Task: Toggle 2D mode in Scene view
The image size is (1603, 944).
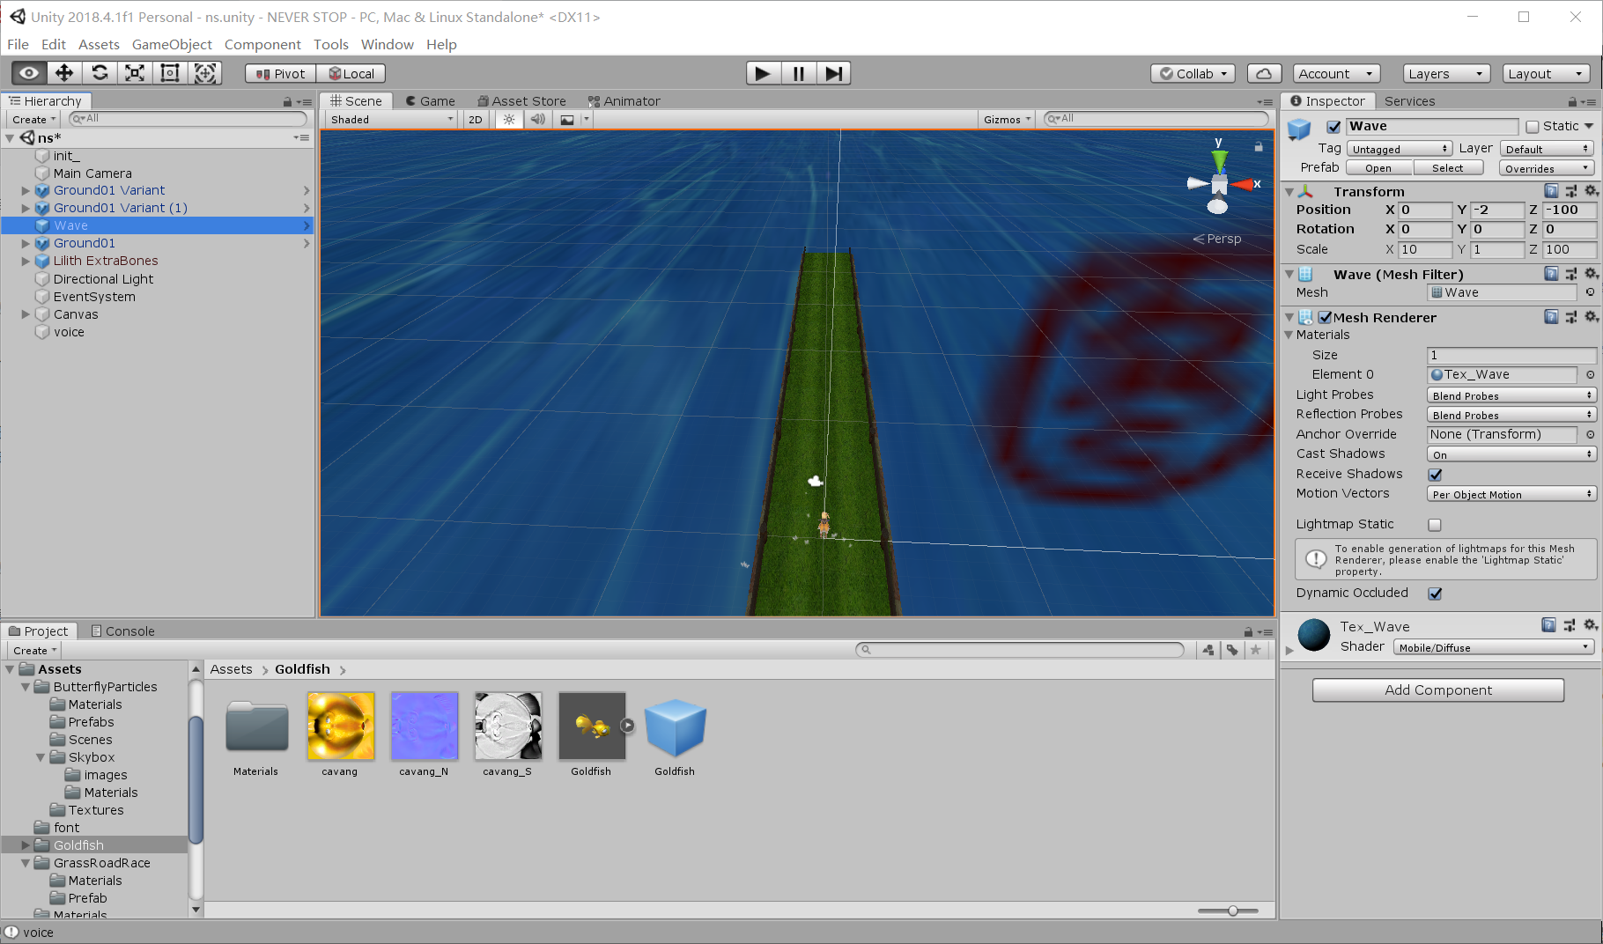Action: (475, 119)
